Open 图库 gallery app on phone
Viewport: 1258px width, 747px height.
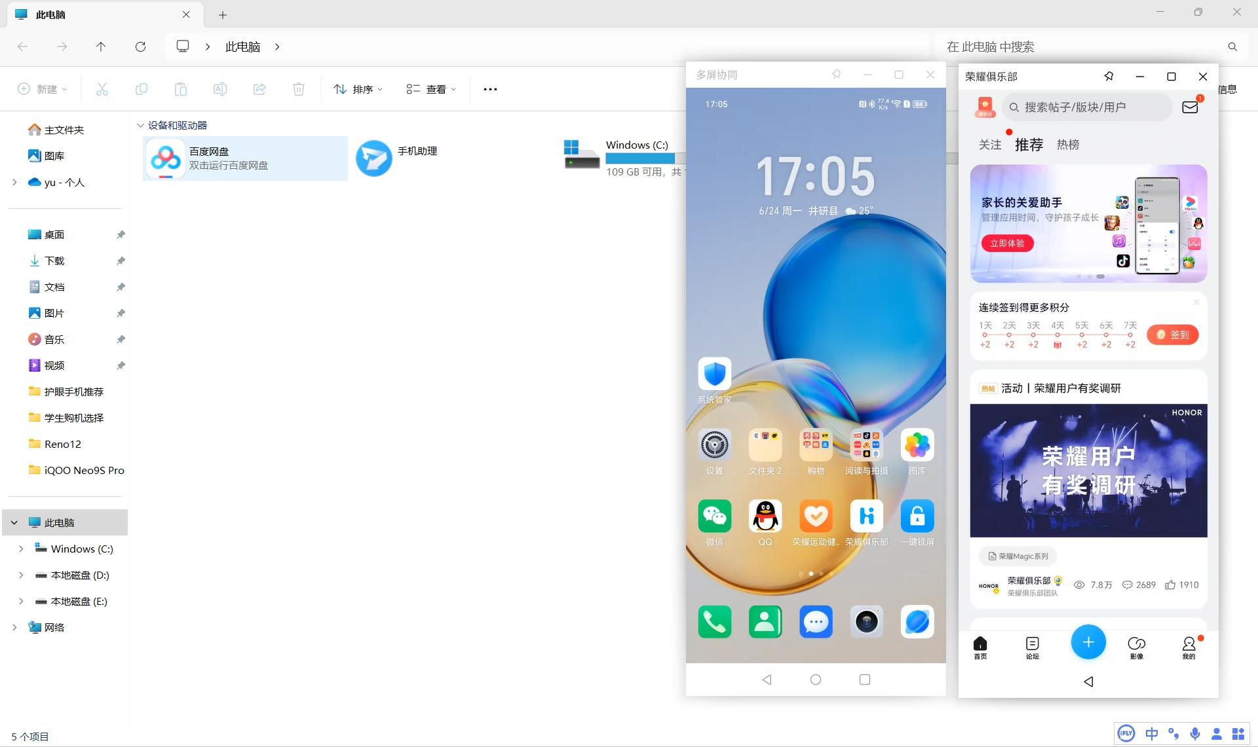pyautogui.click(x=917, y=445)
